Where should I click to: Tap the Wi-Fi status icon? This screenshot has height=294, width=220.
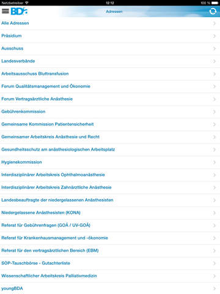pos(26,3)
